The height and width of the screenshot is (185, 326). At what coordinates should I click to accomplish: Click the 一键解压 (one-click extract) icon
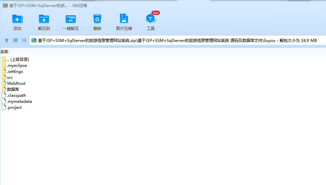[x=71, y=19]
